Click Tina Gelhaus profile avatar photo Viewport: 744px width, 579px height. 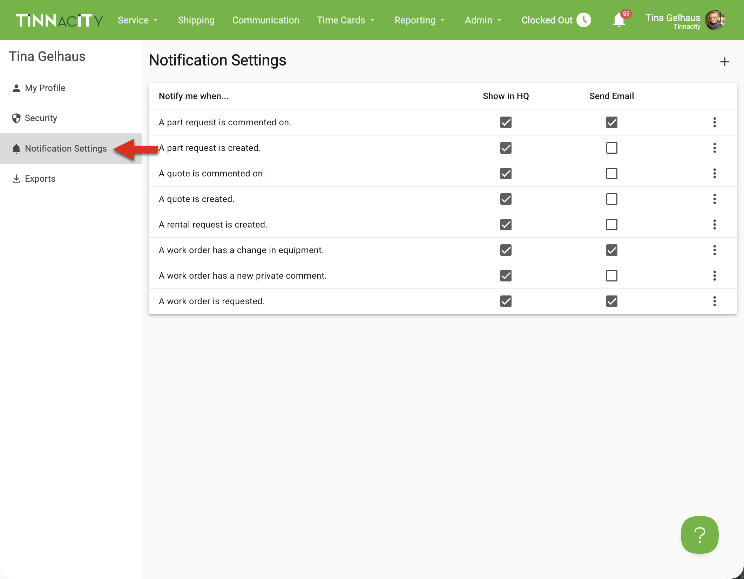[x=715, y=20]
